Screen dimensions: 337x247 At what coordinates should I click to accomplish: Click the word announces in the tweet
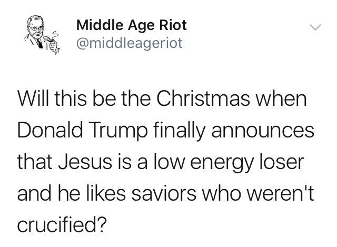point(263,131)
